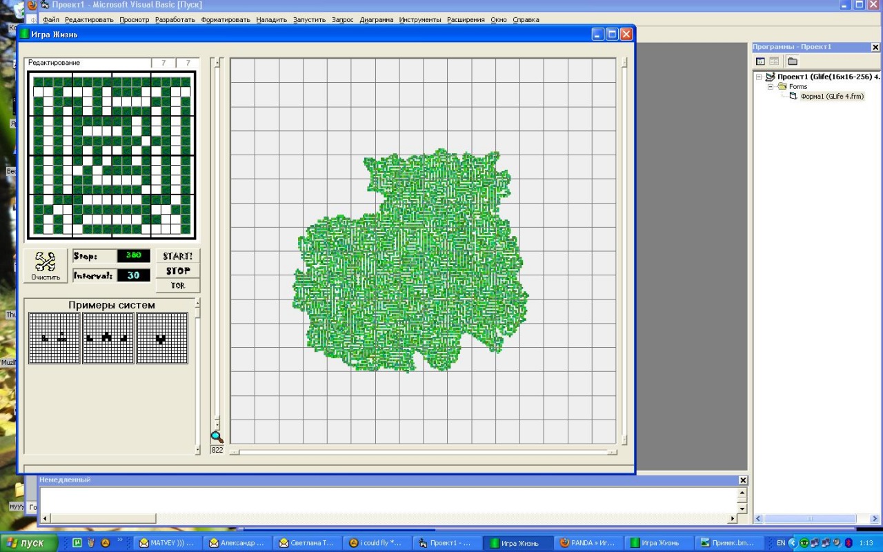
Task: Select the Форма1 (GLife 4.frm) form item
Action: click(x=831, y=97)
